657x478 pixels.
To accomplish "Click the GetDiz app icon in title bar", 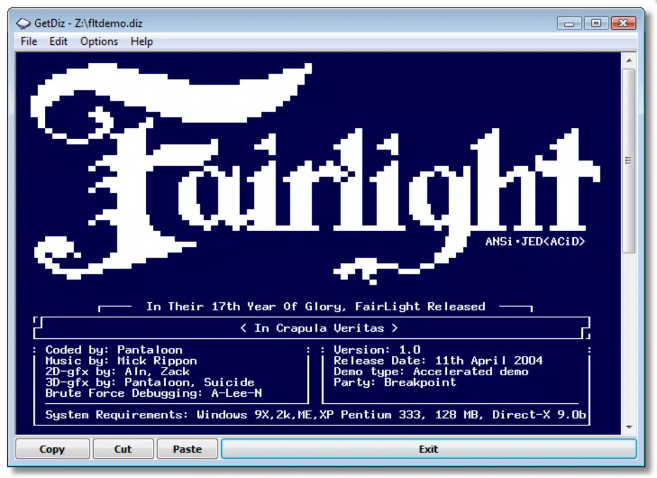I will tap(23, 23).
